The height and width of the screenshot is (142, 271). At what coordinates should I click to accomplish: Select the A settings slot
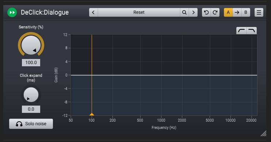228,12
